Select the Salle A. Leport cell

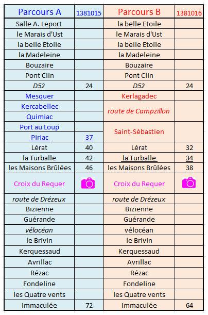[39, 24]
